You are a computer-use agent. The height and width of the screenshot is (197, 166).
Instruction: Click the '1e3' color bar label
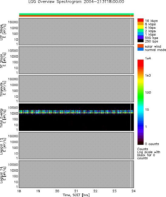click(x=148, y=75)
